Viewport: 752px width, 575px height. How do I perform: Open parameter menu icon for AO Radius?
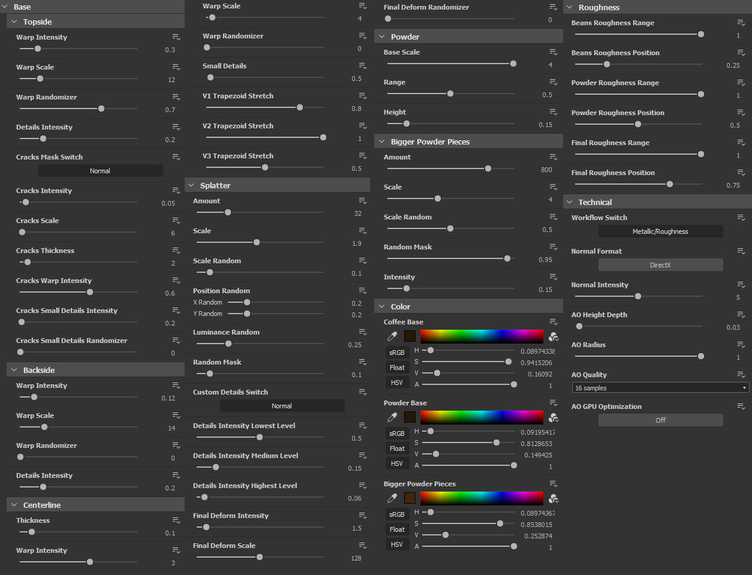click(741, 345)
